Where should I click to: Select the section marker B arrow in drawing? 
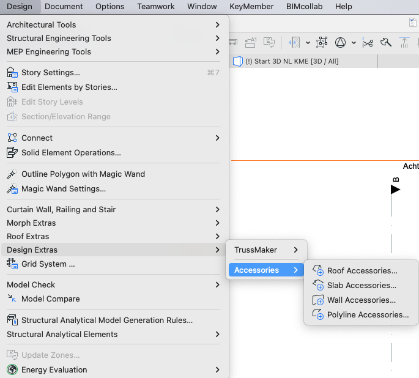395,190
